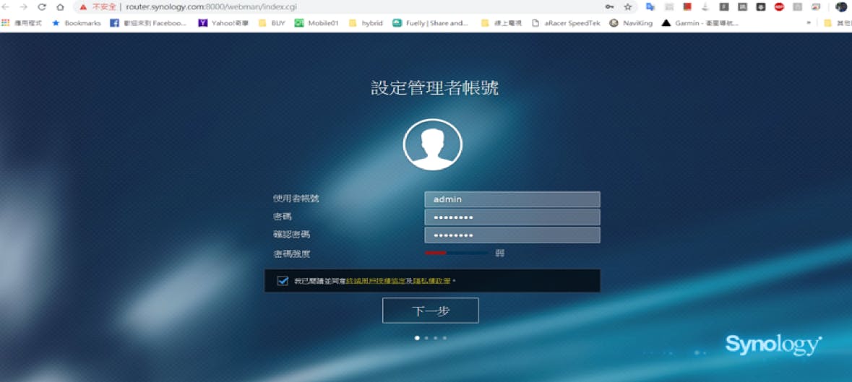This screenshot has height=382, width=852.
Task: Open the Yahoo!奇摩 bookmark
Action: pos(223,23)
